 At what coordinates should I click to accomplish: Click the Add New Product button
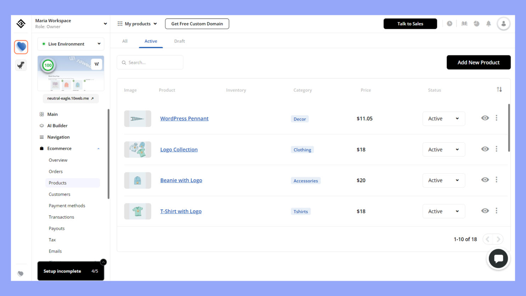click(x=478, y=62)
